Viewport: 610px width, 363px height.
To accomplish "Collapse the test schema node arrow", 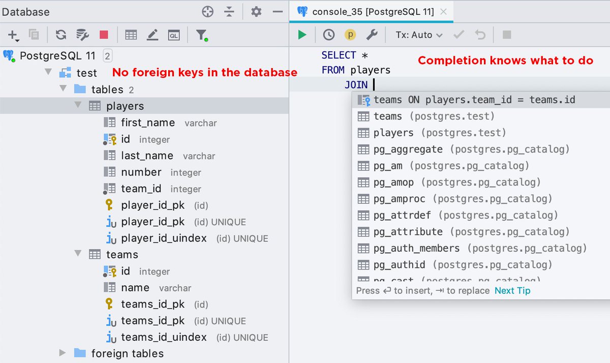I will (48, 73).
